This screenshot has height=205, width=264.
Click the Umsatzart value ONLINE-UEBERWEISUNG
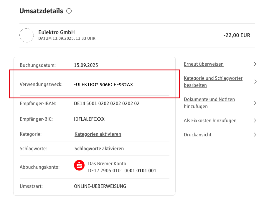point(100,186)
